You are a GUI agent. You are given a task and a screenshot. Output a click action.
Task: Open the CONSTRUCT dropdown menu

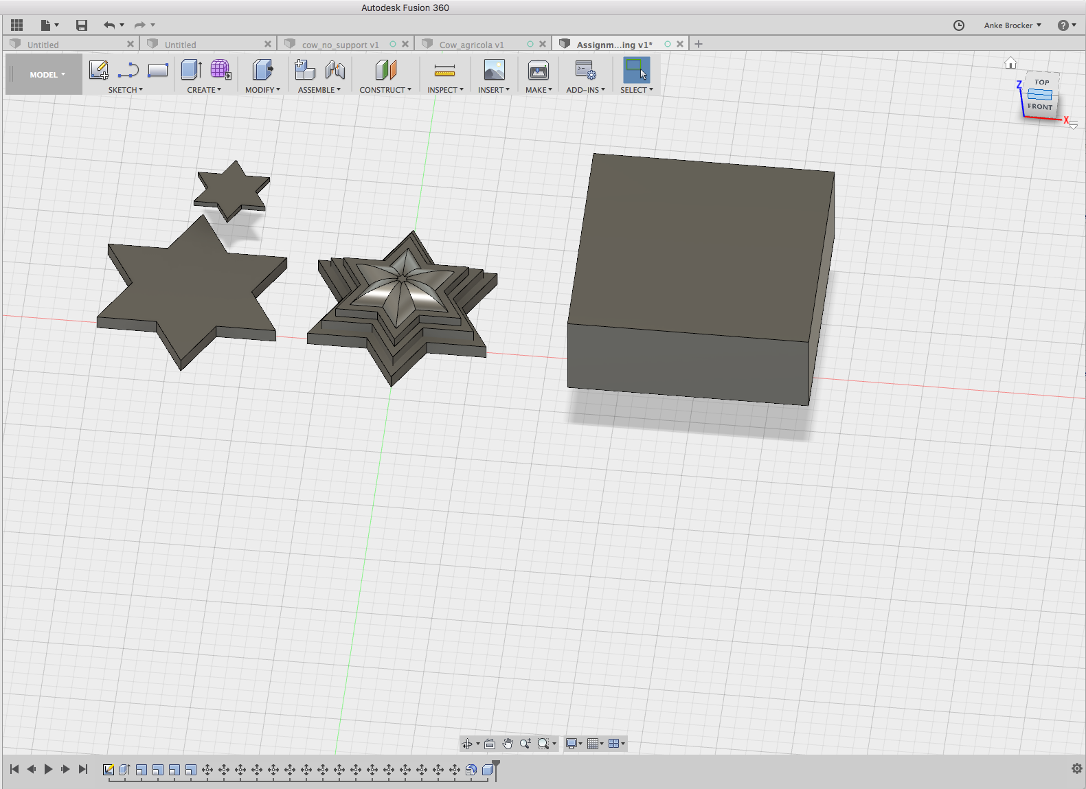click(385, 90)
